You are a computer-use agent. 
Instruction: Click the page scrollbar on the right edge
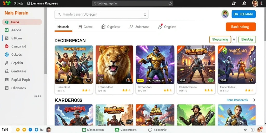(265, 24)
